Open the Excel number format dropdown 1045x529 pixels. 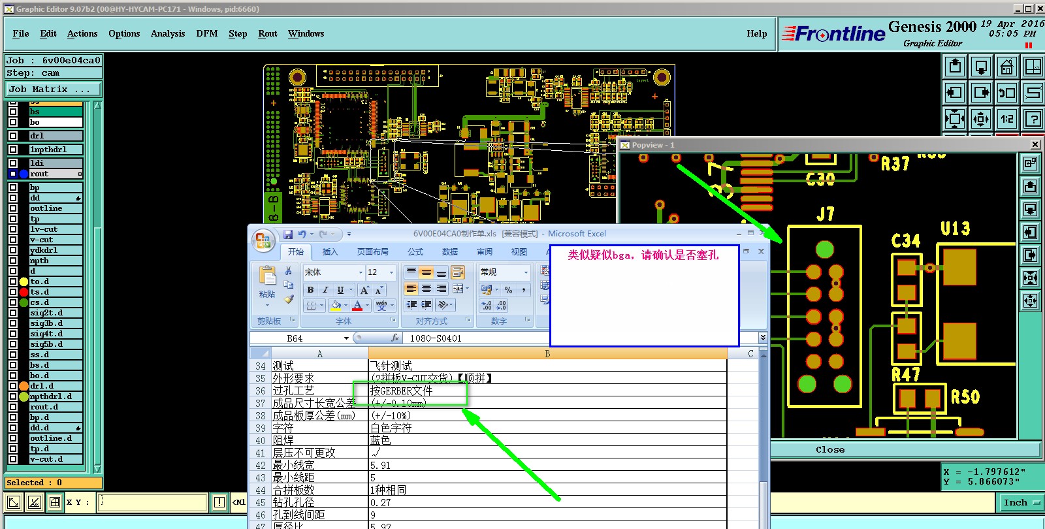(x=526, y=272)
